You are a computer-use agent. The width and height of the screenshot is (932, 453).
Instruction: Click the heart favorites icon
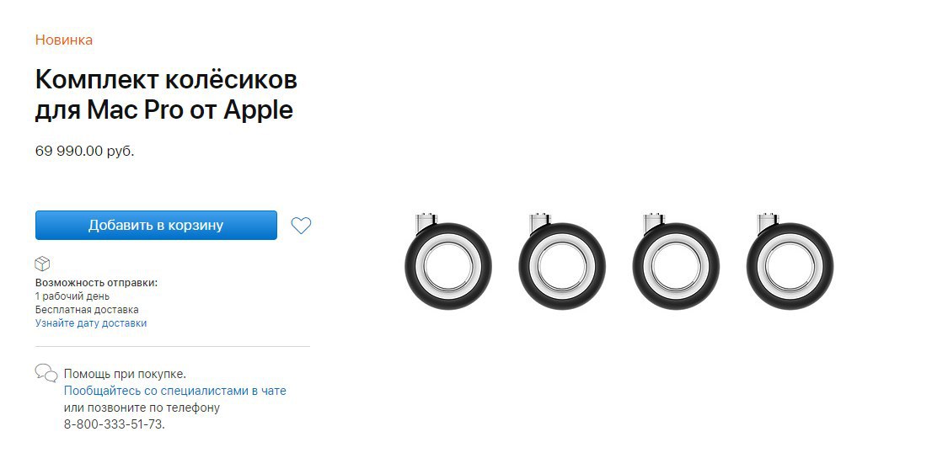301,225
